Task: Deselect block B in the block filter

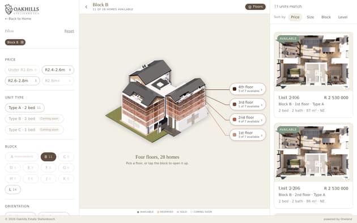Action: (x=48, y=157)
